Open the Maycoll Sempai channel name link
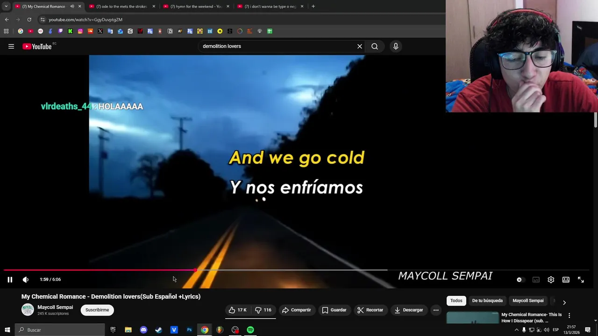 click(55, 307)
